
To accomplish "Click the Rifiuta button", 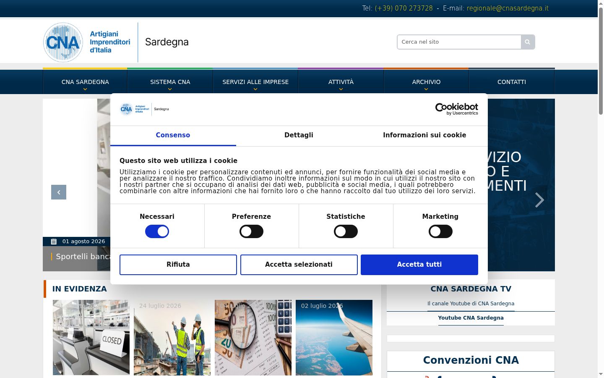I will click(178, 265).
